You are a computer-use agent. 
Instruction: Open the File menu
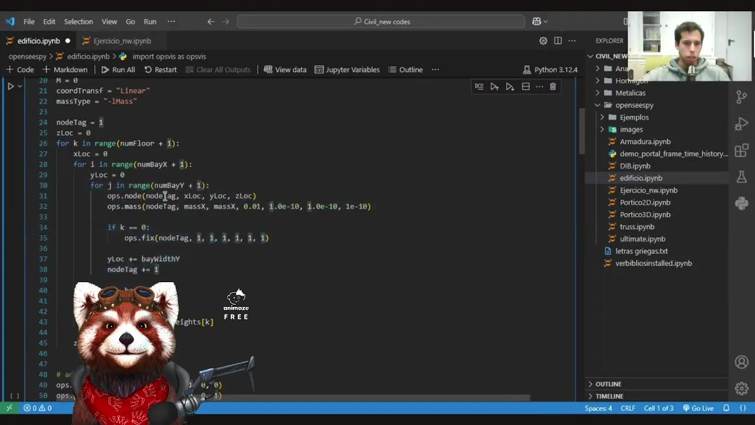pos(29,22)
